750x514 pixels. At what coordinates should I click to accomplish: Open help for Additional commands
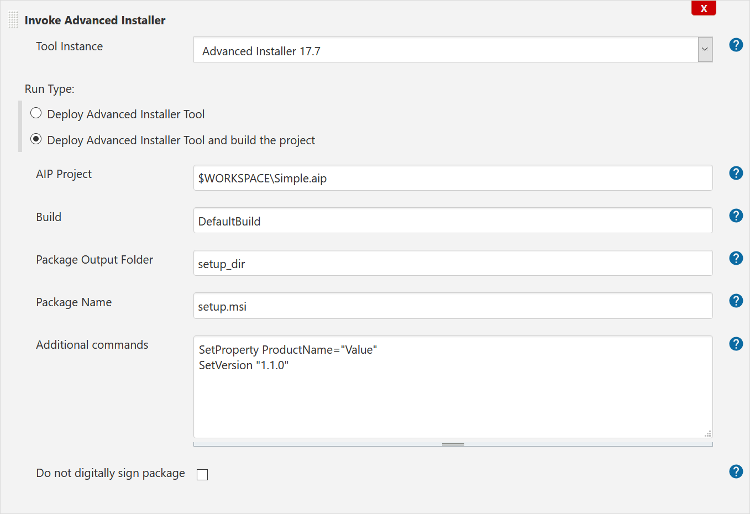[736, 344]
